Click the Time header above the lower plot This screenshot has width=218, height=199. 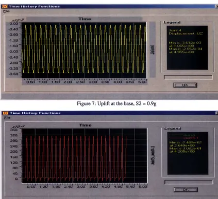tap(85, 125)
